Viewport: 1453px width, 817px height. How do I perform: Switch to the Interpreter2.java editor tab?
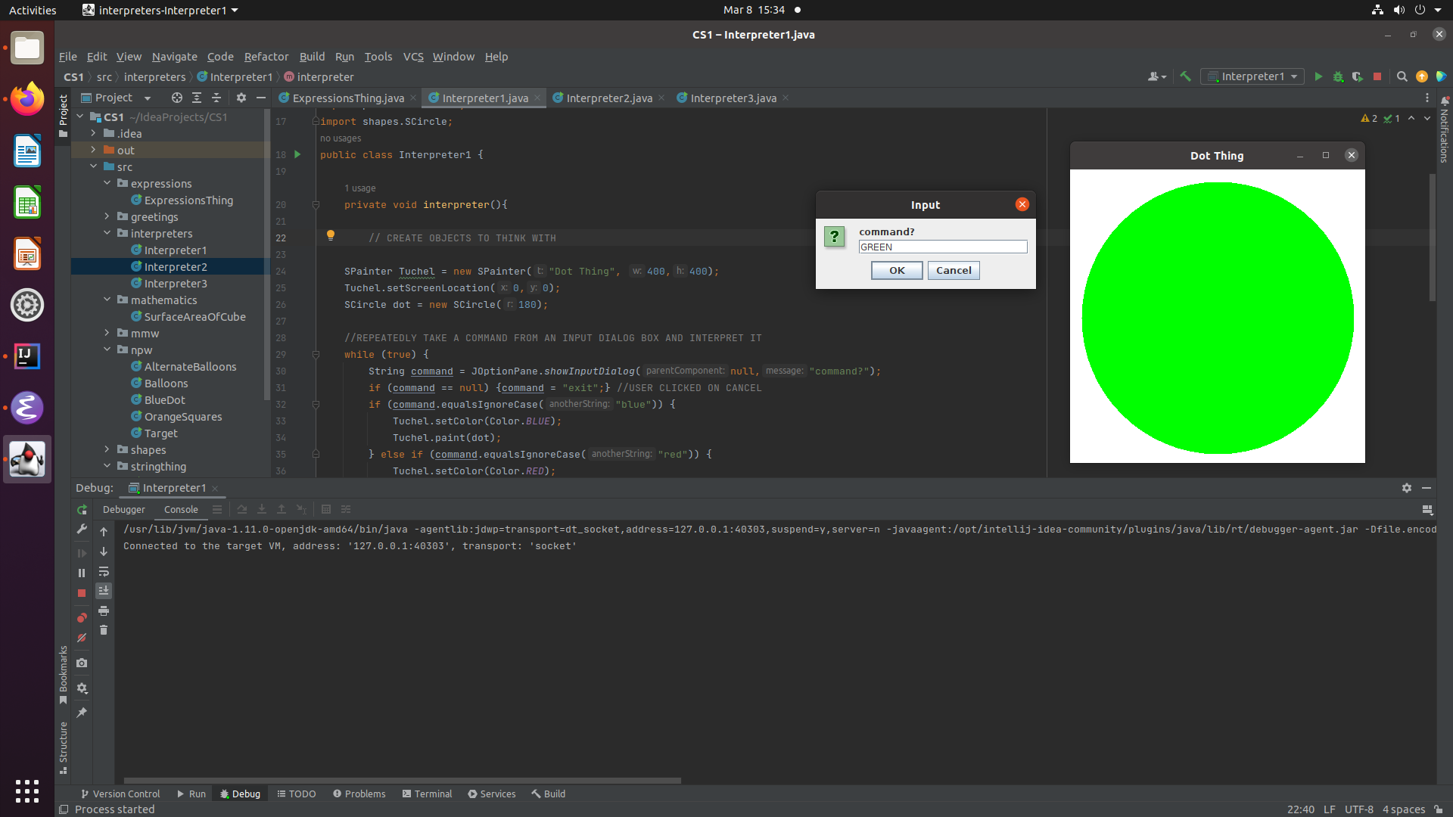(x=608, y=98)
